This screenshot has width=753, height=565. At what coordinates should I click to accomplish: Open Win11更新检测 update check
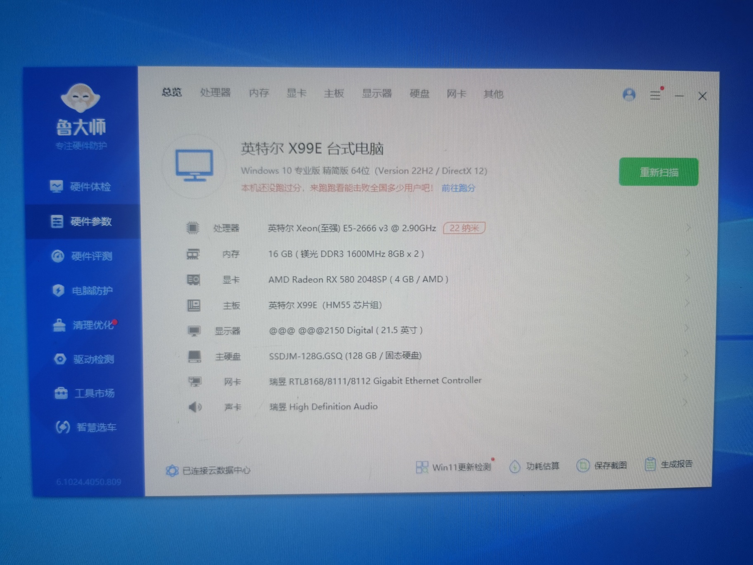tap(454, 467)
